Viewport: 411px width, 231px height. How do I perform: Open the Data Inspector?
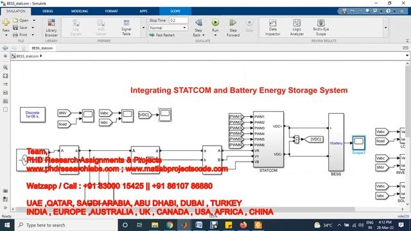(x=272, y=27)
